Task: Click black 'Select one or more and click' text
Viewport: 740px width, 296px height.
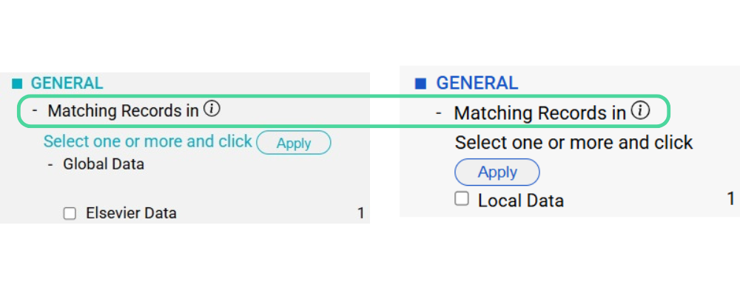Action: 573,143
